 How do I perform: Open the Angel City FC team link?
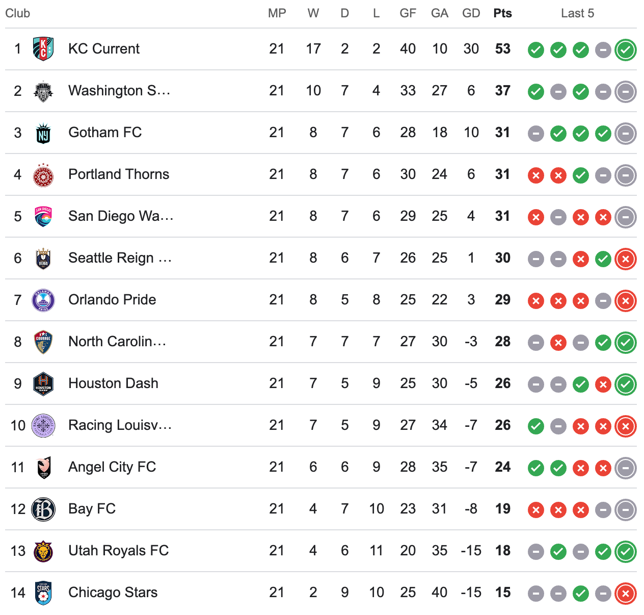pyautogui.click(x=112, y=467)
